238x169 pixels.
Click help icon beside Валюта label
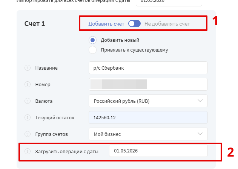click(28, 101)
